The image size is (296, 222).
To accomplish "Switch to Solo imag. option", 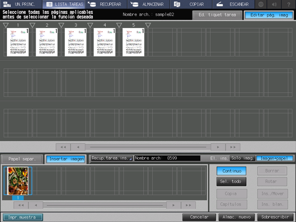I will (x=242, y=158).
